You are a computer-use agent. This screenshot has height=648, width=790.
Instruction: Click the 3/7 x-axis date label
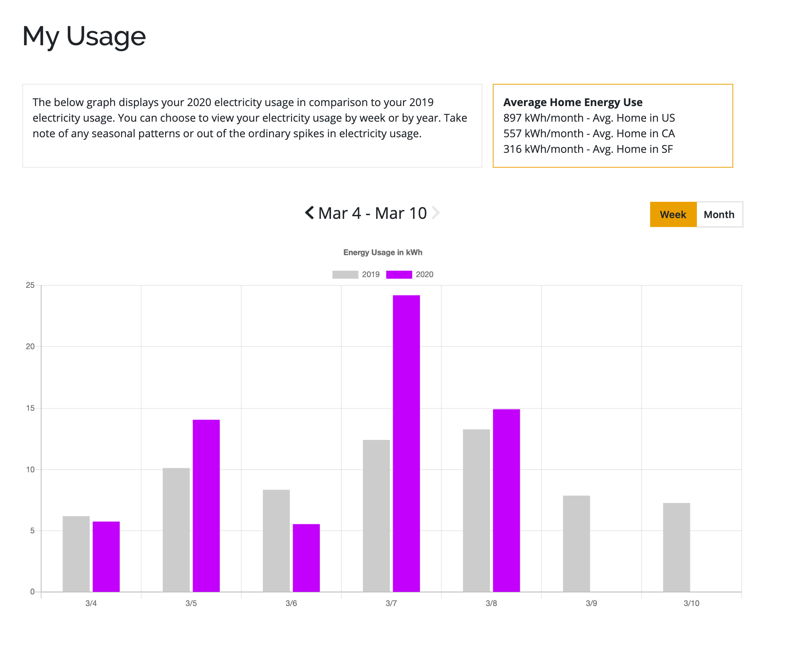click(x=391, y=603)
